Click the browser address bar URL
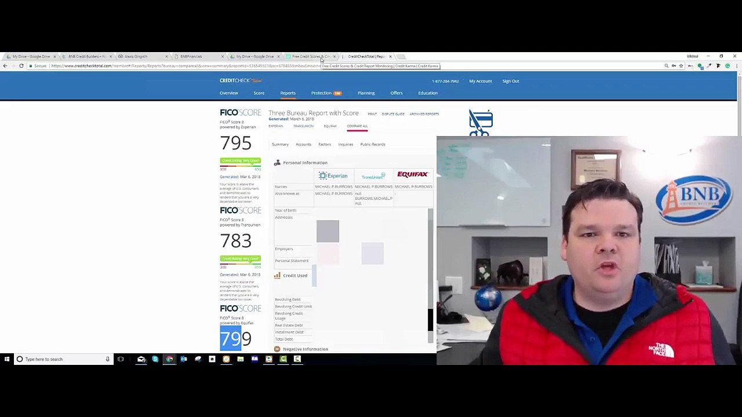The width and height of the screenshot is (742, 417). 185,66
